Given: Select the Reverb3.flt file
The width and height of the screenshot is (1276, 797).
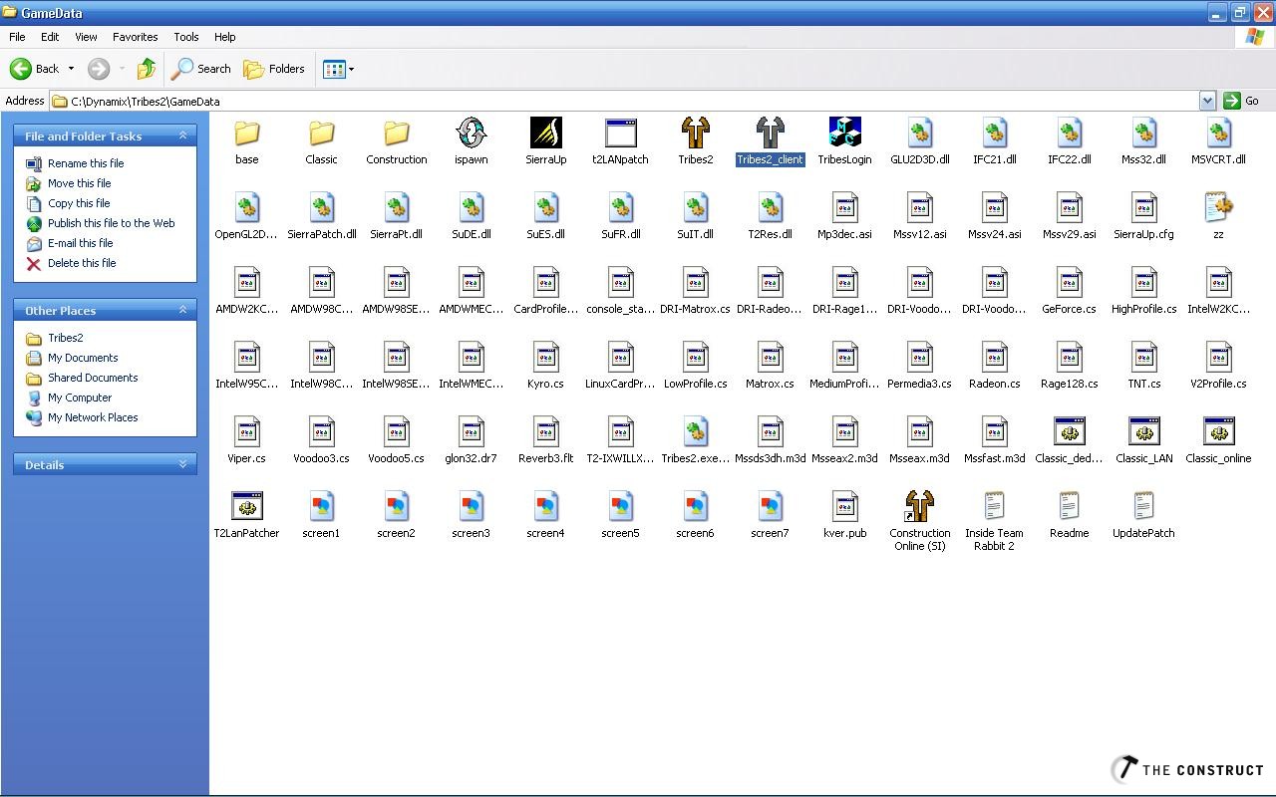Looking at the screenshot, I should pyautogui.click(x=545, y=431).
